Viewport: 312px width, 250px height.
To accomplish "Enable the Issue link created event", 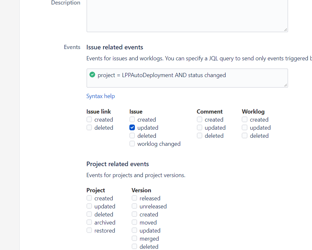I will (89, 119).
